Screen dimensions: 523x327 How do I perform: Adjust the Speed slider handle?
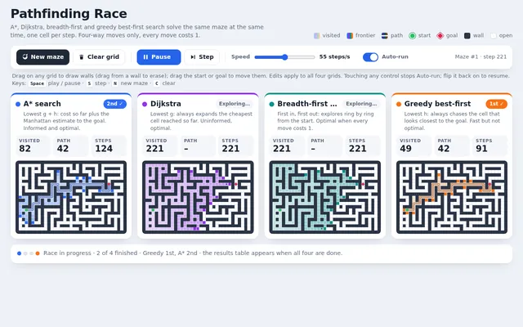[284, 57]
